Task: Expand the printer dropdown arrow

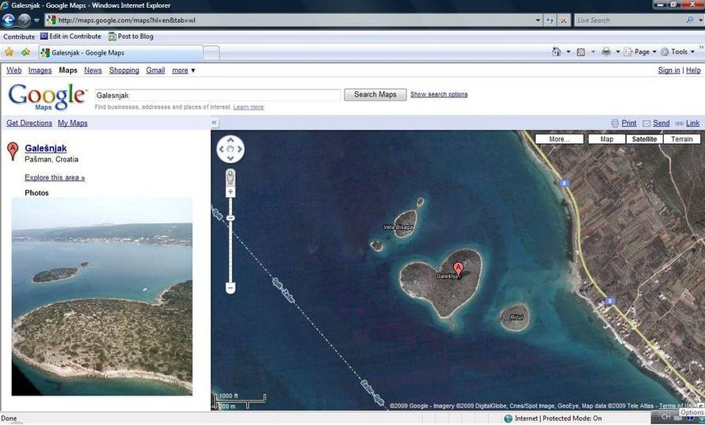Action: [x=618, y=52]
